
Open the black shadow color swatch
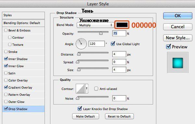click(x=122, y=25)
